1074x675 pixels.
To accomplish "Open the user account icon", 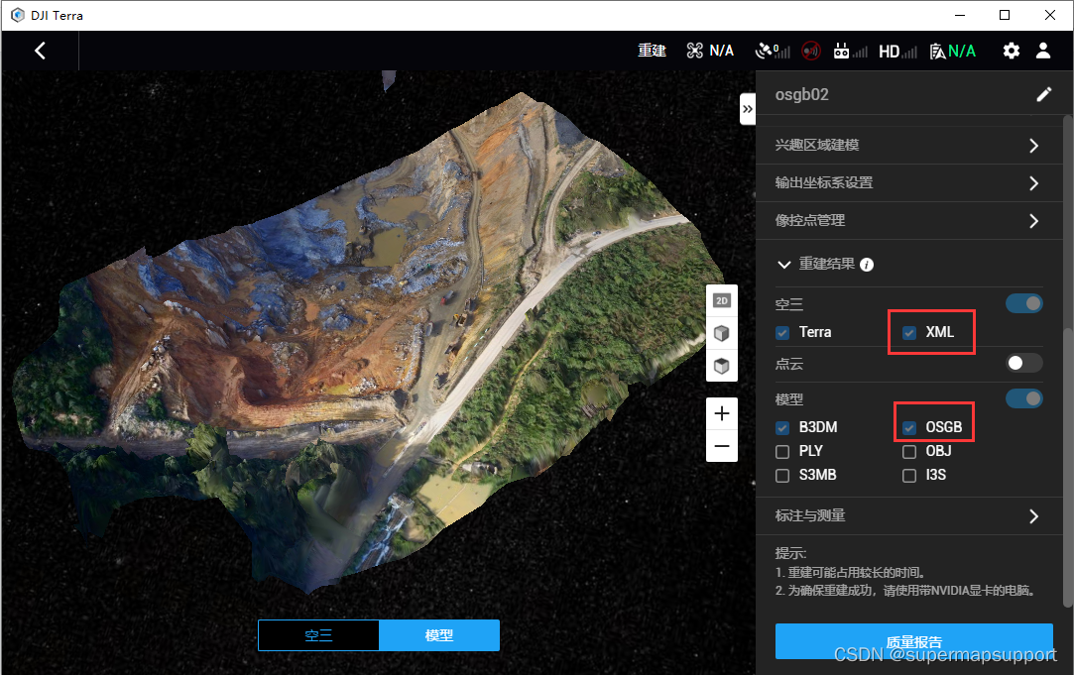I will pyautogui.click(x=1043, y=51).
